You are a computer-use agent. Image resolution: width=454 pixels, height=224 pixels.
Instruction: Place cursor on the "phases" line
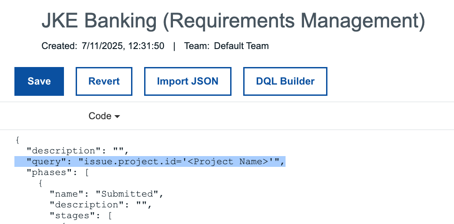[58, 173]
